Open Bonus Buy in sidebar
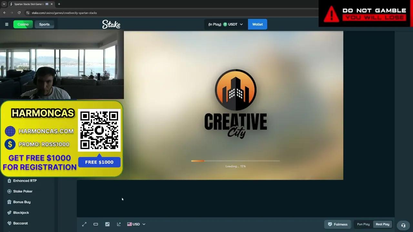The image size is (413, 232). (22, 202)
